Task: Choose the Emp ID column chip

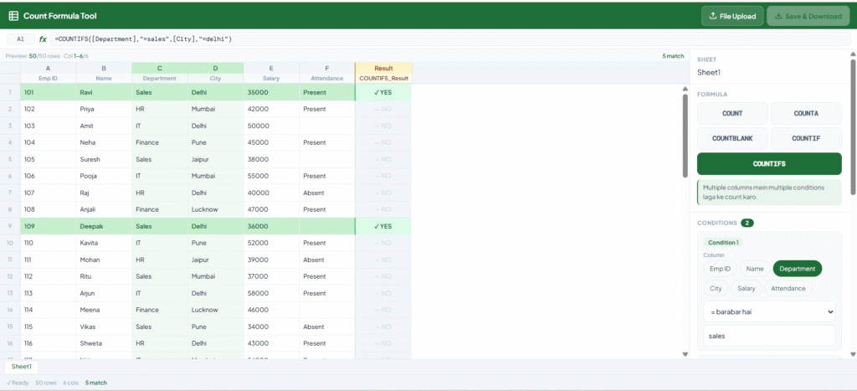Action: point(720,269)
